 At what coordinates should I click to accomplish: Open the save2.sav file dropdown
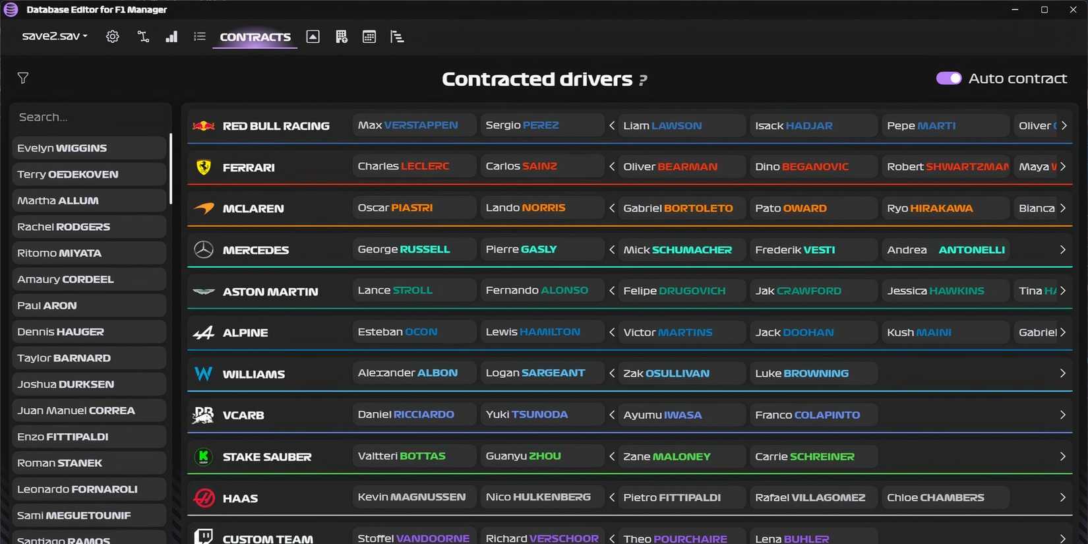[x=55, y=36]
